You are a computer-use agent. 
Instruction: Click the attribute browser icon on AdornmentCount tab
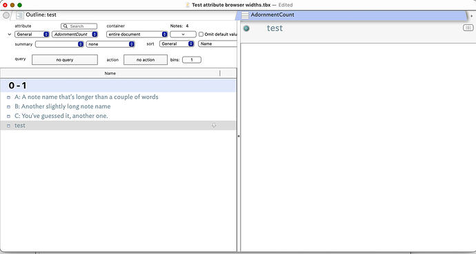[x=245, y=15]
